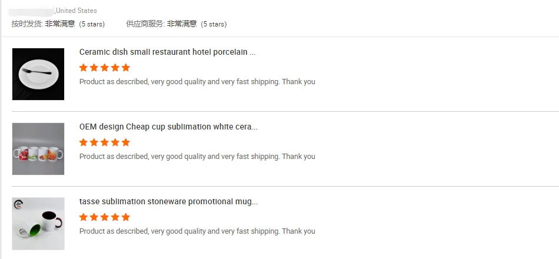Viewport: 559px width, 259px height.
Task: Open the four printed mugs thumbnail
Action: [38, 149]
